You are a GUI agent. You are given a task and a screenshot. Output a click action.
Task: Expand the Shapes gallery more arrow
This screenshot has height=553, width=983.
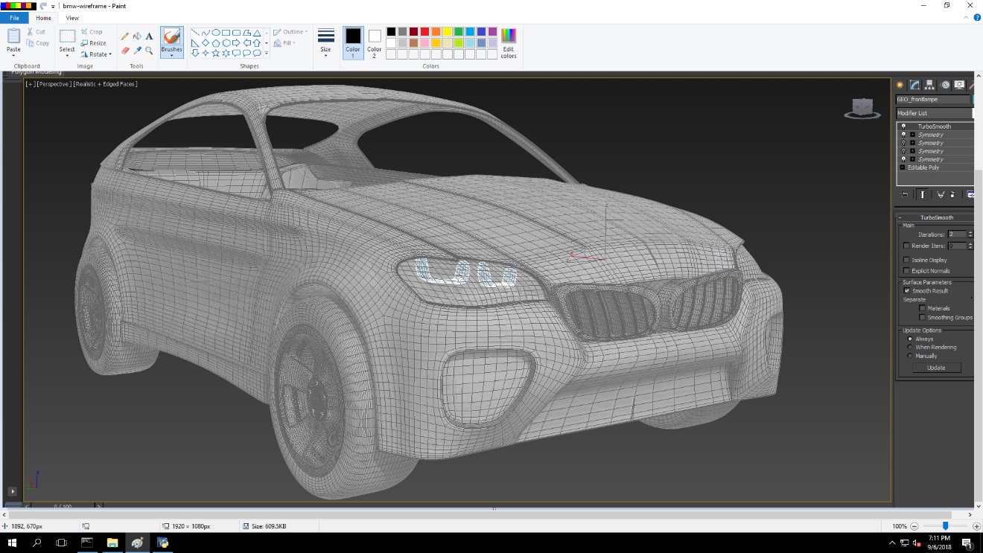pos(266,53)
